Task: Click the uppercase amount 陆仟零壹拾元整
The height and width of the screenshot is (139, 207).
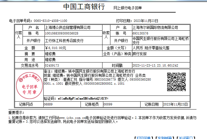Action: click(x=150, y=48)
